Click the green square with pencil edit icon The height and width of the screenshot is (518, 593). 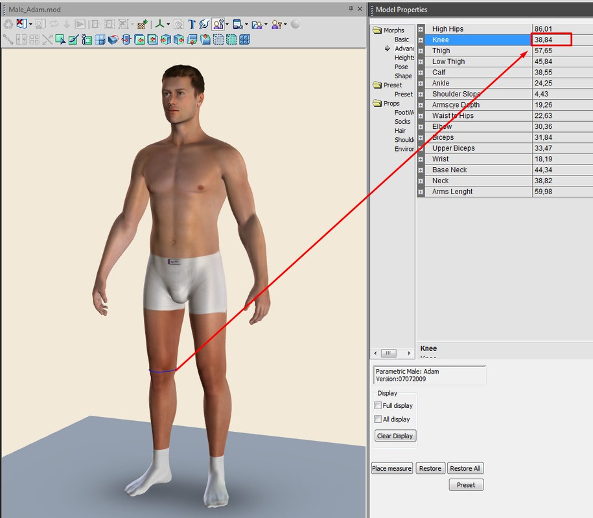(x=73, y=39)
